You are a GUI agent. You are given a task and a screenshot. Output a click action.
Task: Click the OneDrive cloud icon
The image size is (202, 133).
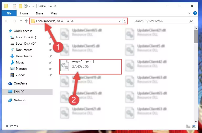coord(10,83)
